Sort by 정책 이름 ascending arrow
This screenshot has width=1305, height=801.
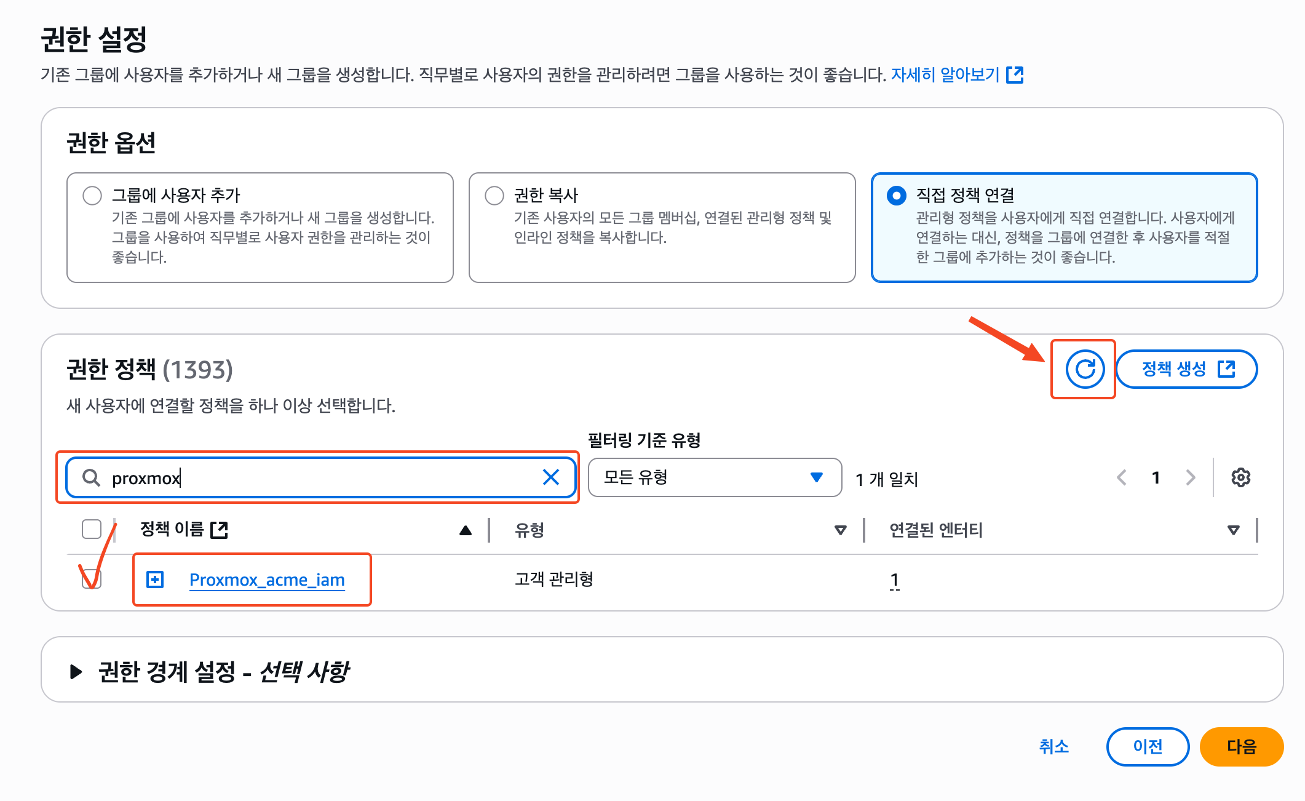coord(466,530)
